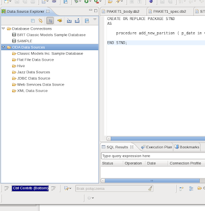Click the Brak połączenia connection field
This screenshot has height=211, width=205.
tap(114, 188)
